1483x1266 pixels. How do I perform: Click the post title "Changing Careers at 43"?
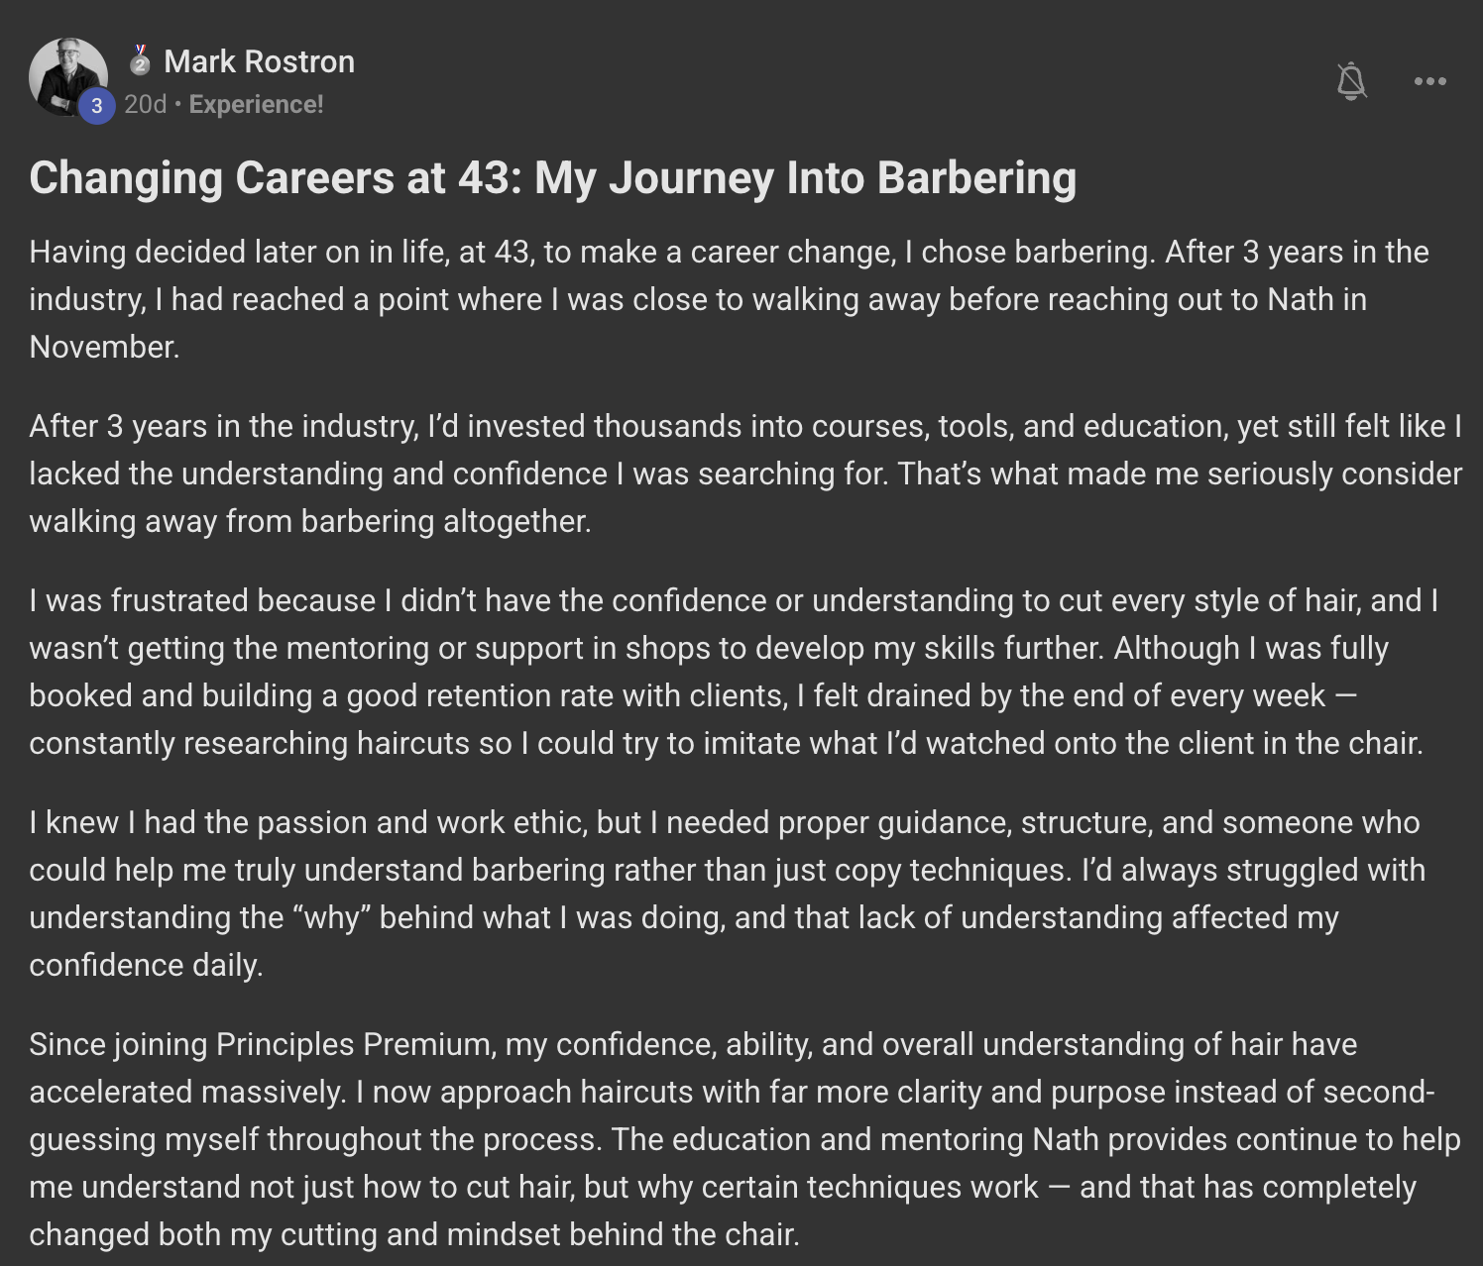tap(276, 178)
